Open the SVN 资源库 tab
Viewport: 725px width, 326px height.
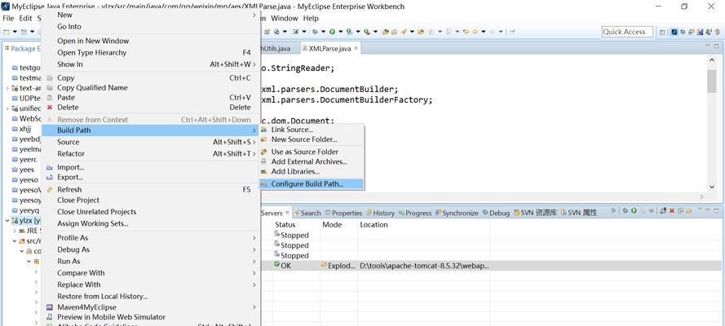click(x=534, y=213)
